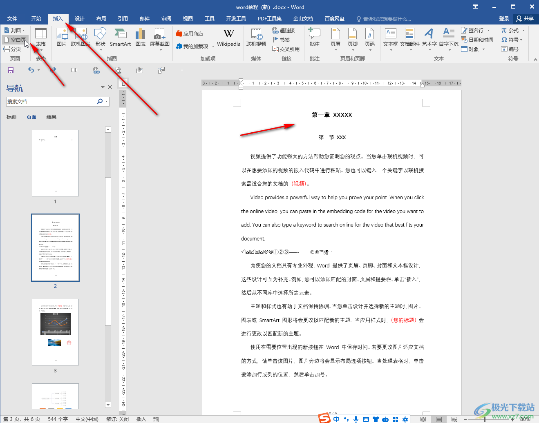Switch to the 布局 layout tab
This screenshot has width=539, height=423.
(101, 19)
